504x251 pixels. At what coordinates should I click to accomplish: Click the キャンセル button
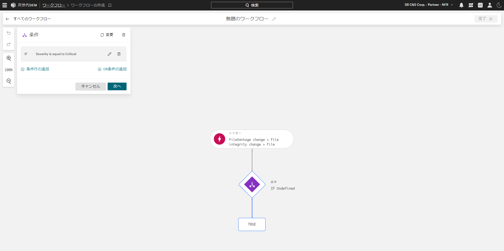tap(91, 86)
